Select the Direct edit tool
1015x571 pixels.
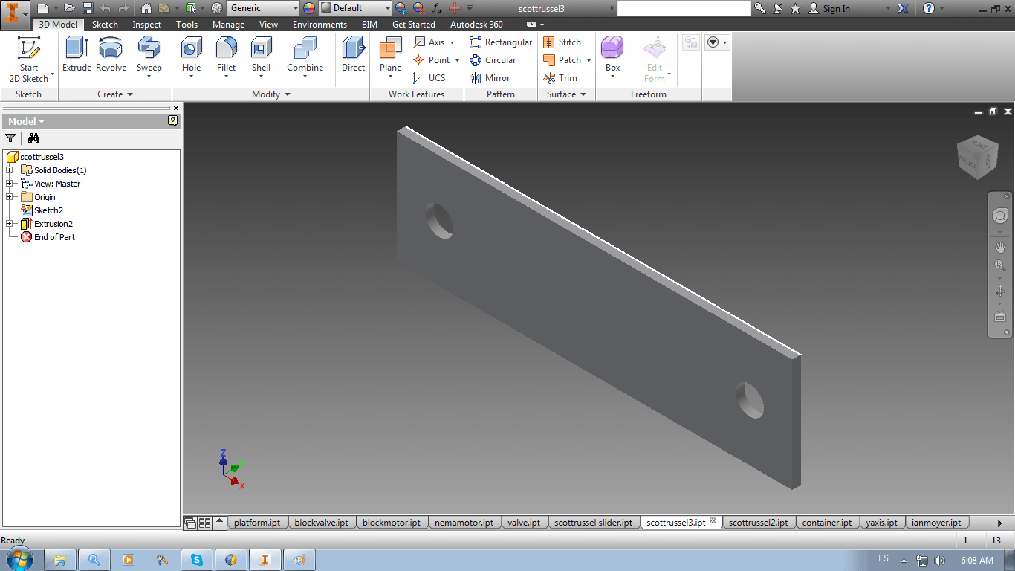pyautogui.click(x=354, y=55)
